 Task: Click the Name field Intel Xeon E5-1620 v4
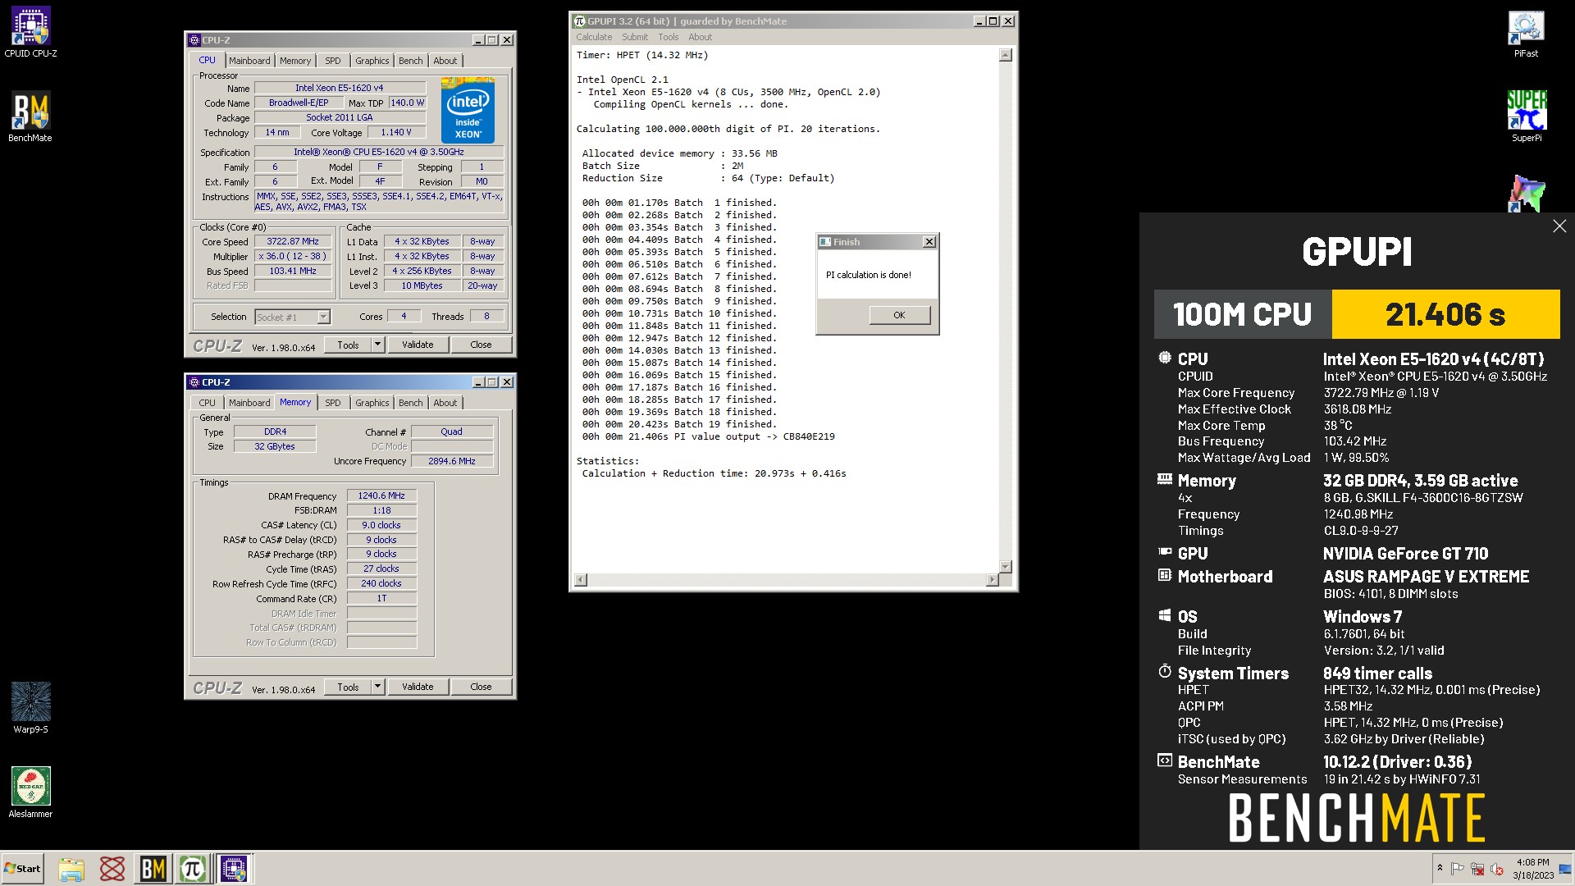click(x=340, y=88)
